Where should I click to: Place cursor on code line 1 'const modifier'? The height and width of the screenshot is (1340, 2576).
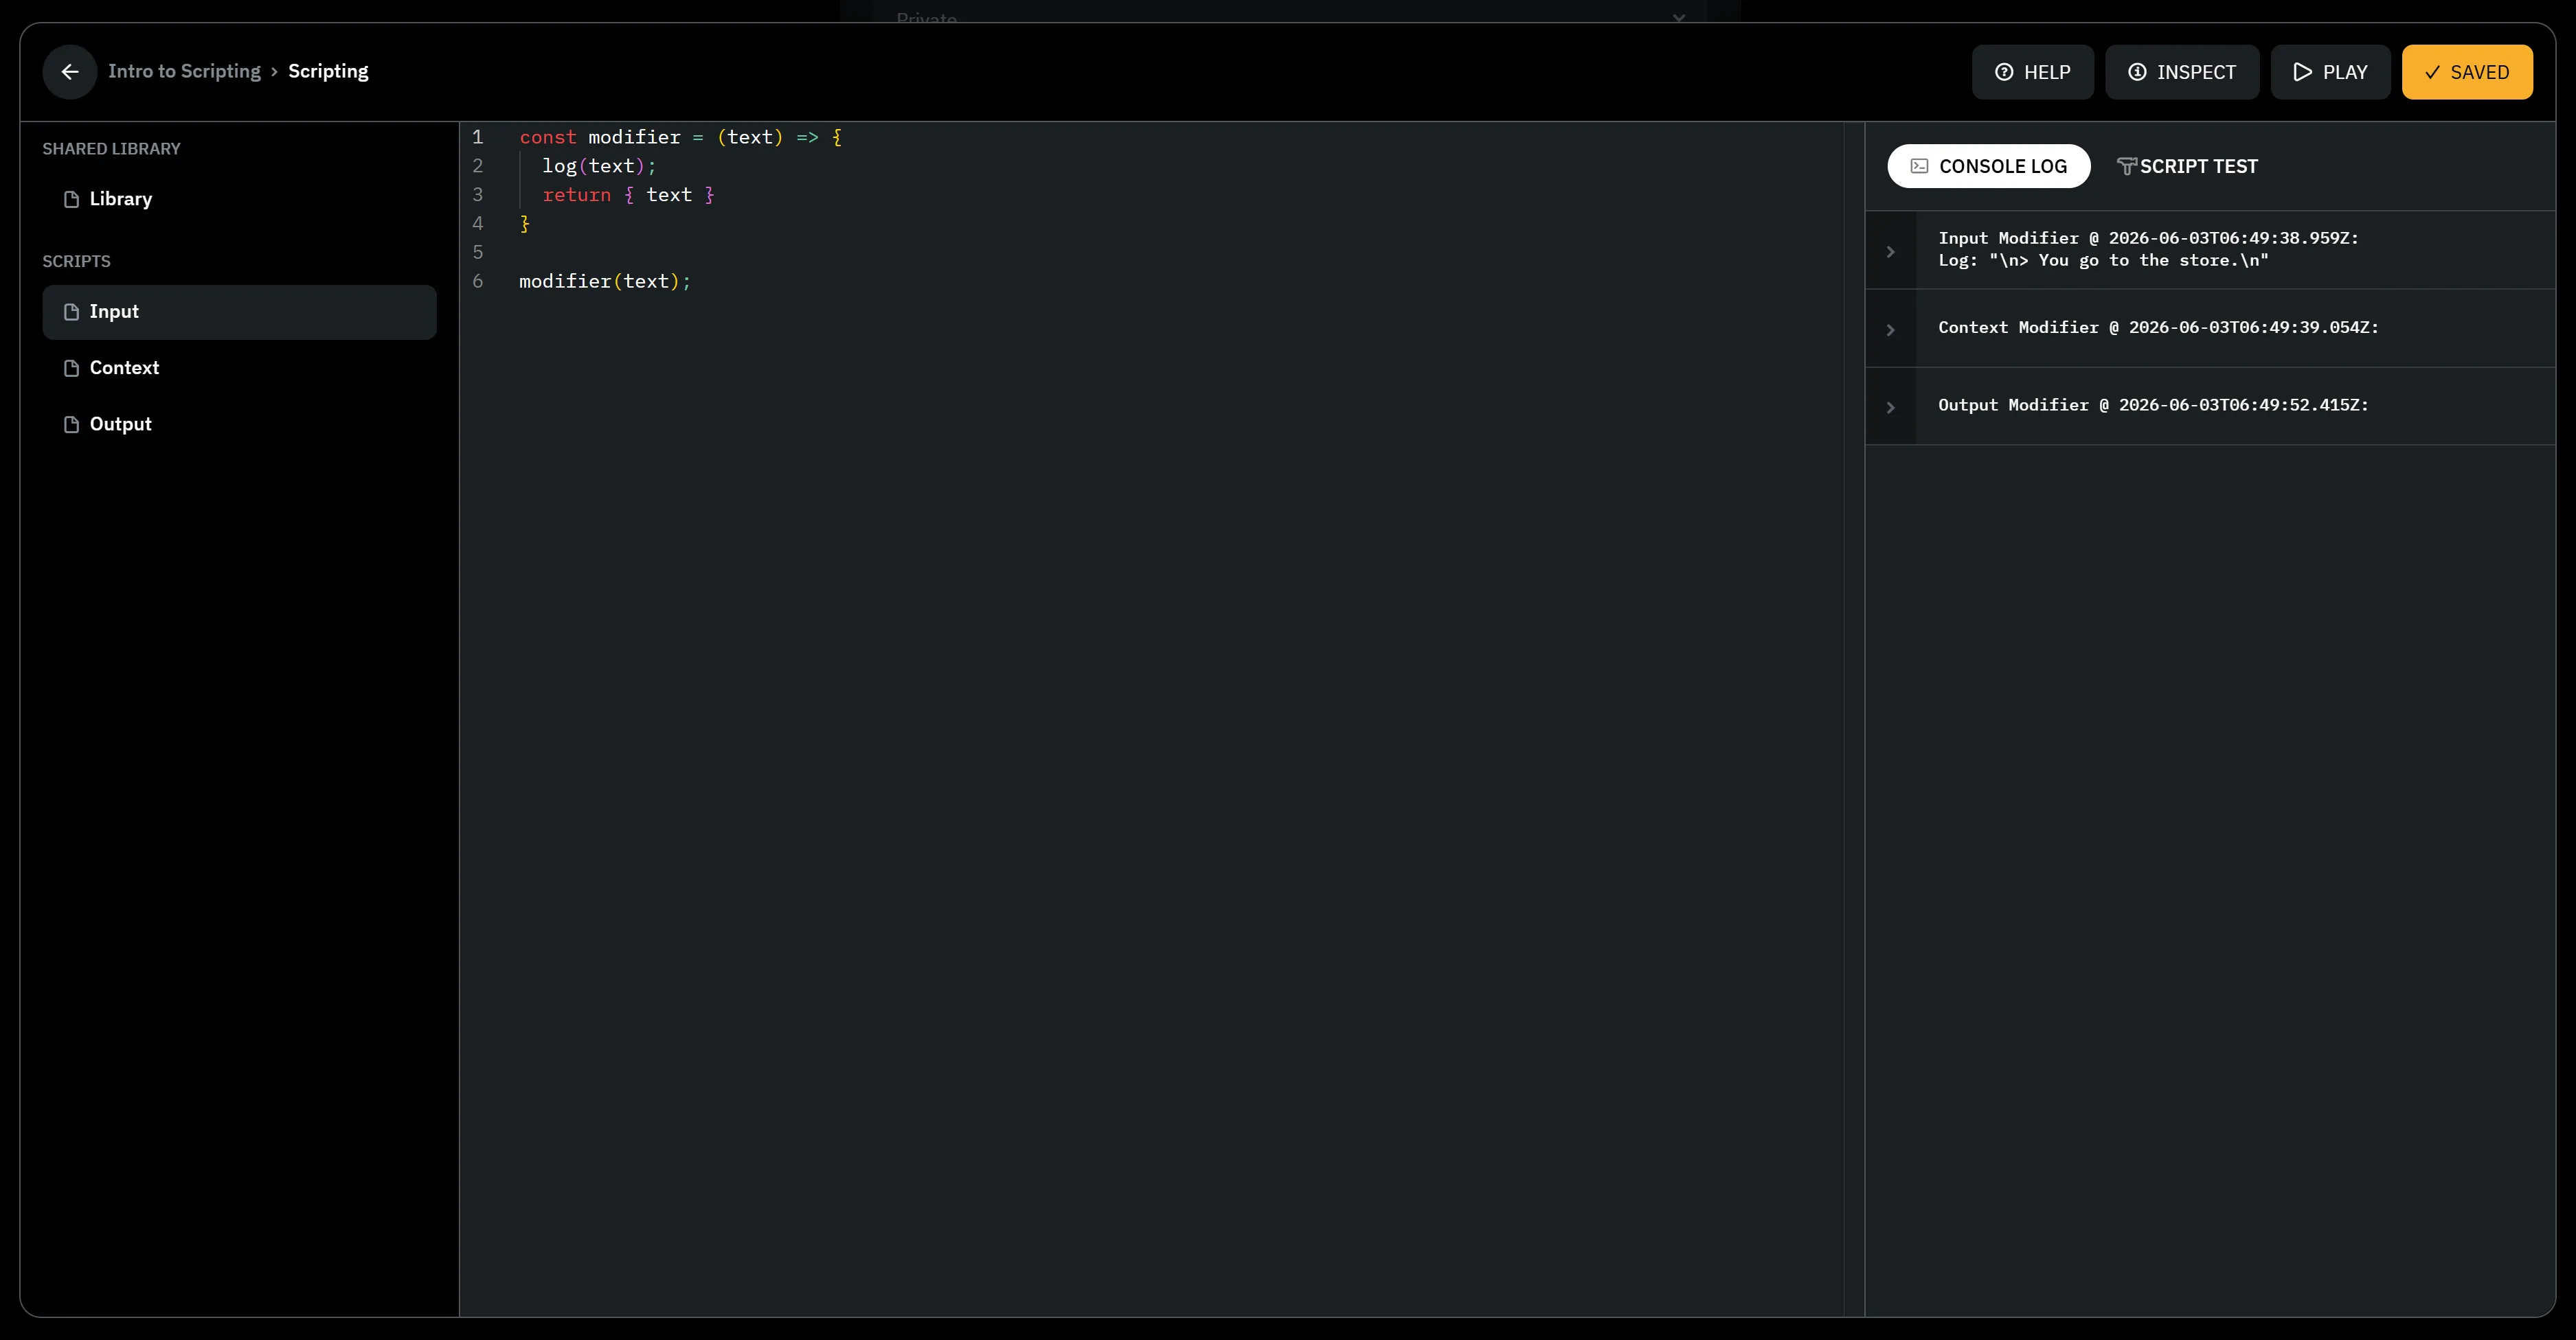(x=680, y=137)
